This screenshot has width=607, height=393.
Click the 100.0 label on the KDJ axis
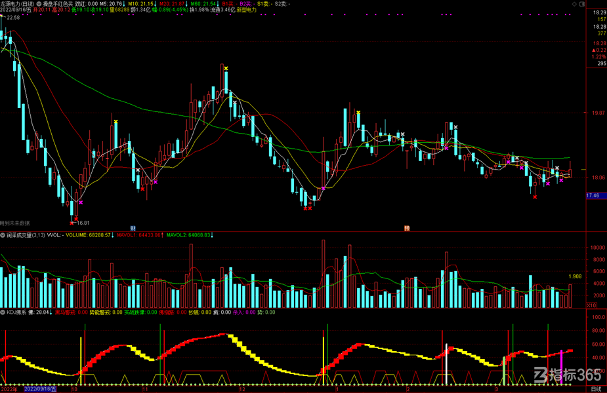click(598, 317)
